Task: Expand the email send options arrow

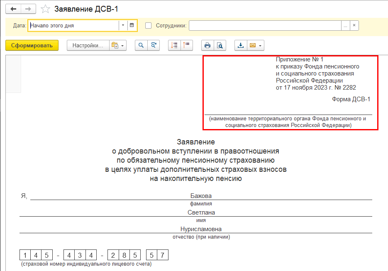Action: [x=260, y=46]
